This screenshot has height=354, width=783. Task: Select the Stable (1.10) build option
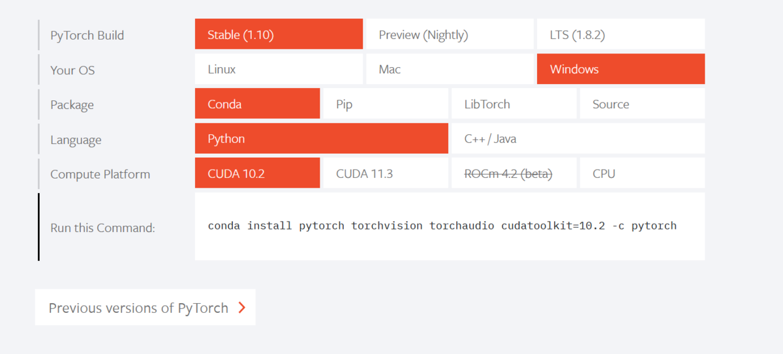tap(279, 34)
